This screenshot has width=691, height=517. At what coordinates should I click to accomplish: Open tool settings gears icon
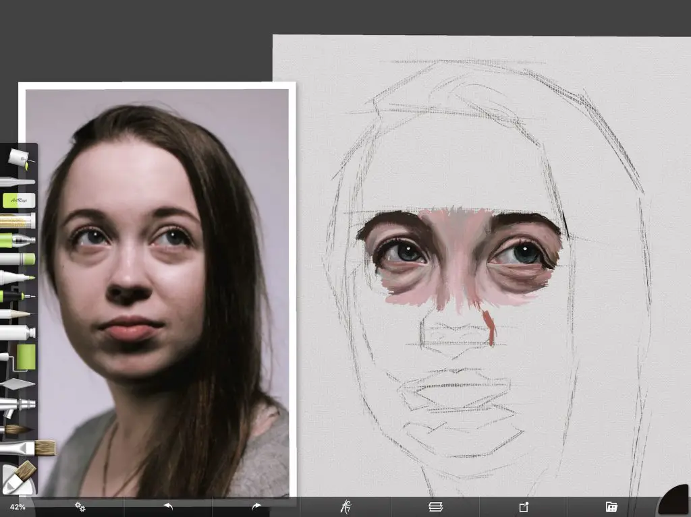click(80, 507)
